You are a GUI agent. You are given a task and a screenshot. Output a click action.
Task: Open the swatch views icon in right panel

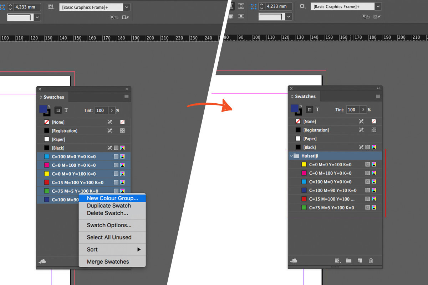point(338,261)
